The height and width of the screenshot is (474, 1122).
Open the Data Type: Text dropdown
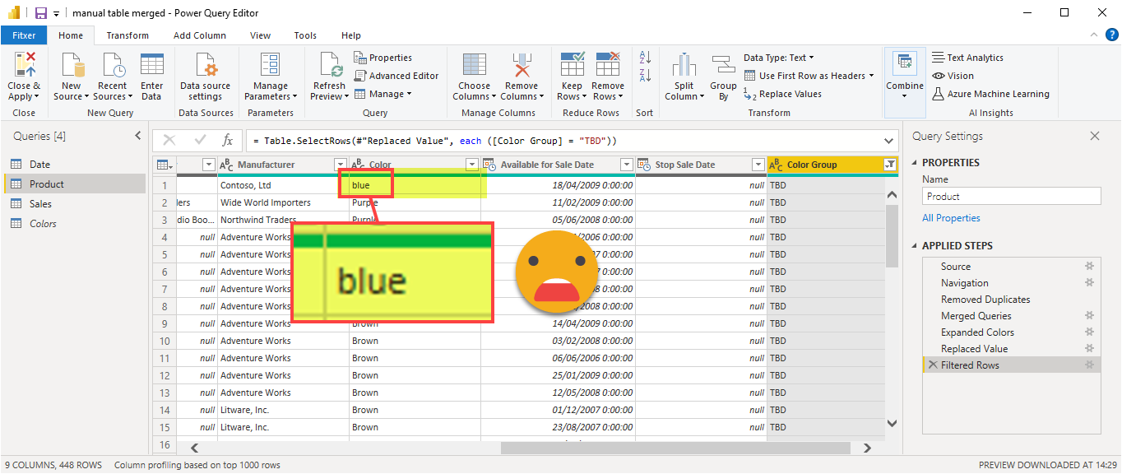(x=778, y=58)
